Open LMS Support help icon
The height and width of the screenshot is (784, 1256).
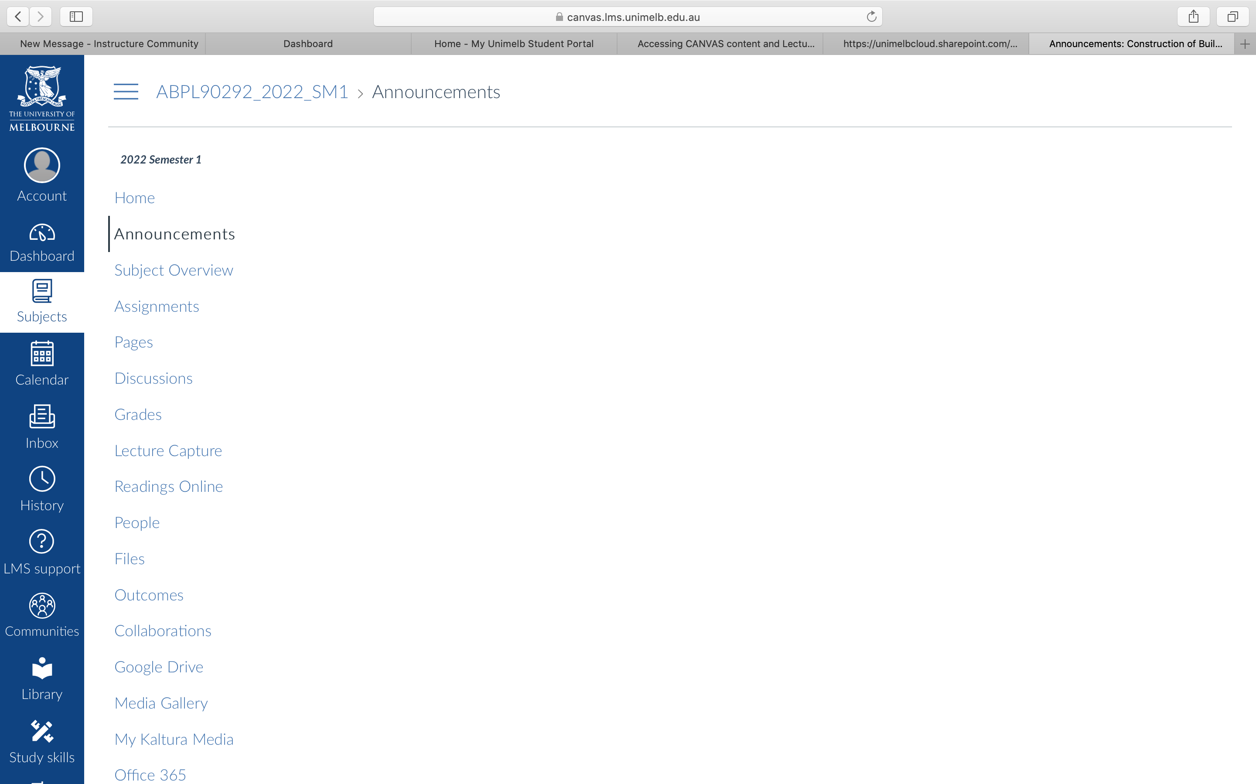(41, 542)
